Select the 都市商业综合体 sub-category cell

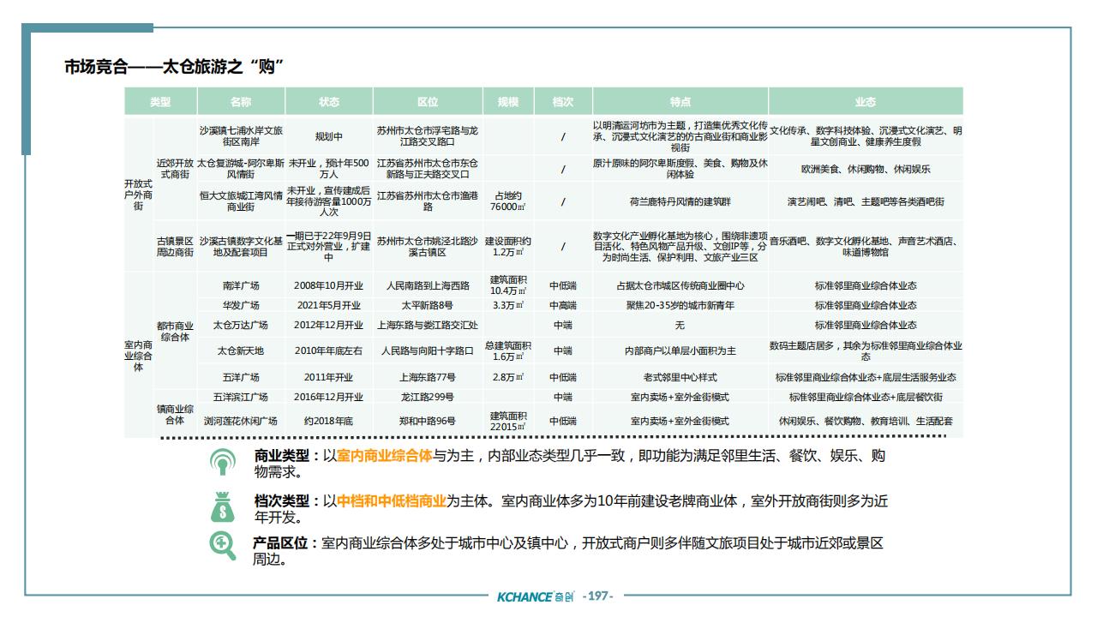point(175,332)
